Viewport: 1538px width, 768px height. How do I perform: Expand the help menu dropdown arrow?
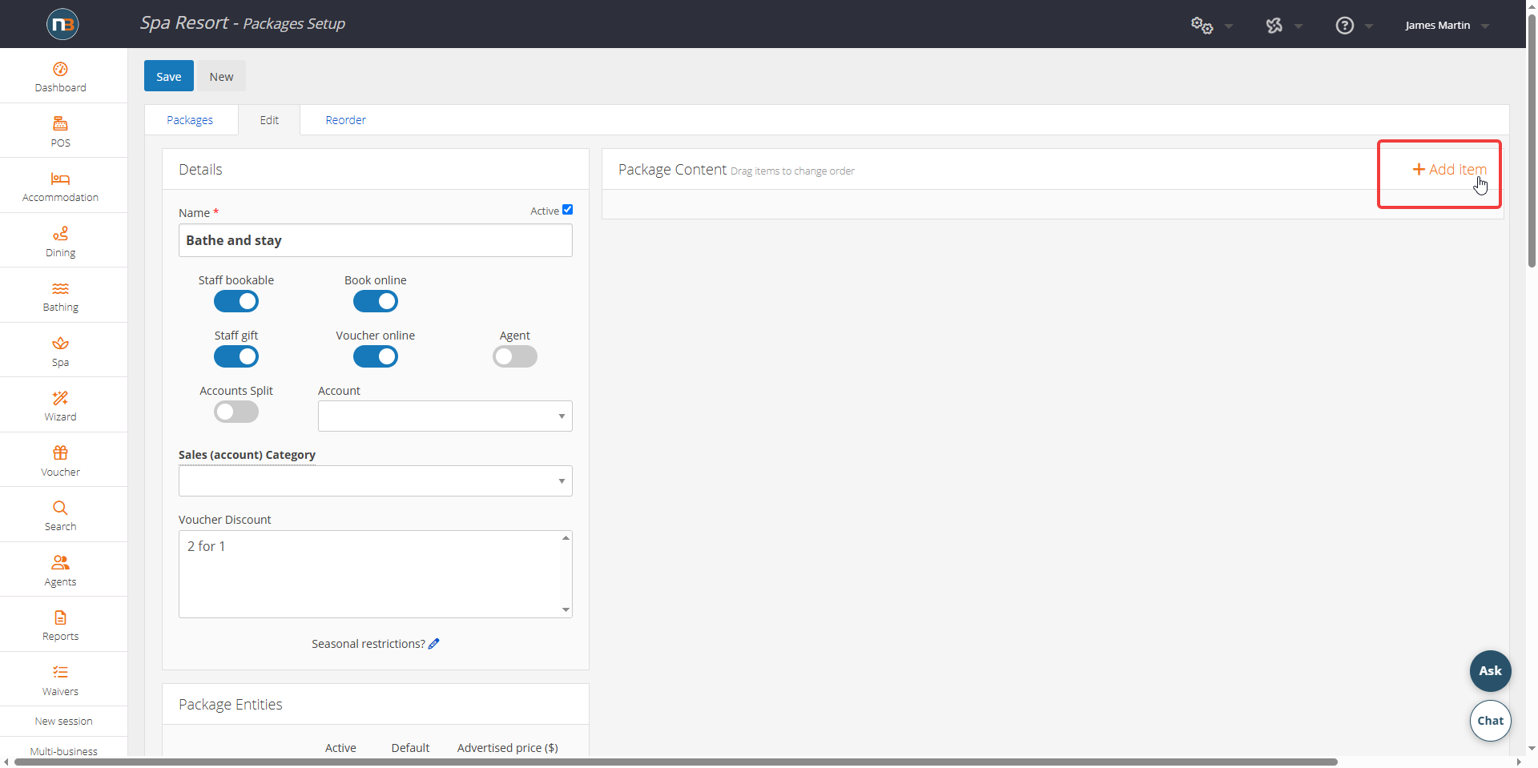click(x=1369, y=26)
